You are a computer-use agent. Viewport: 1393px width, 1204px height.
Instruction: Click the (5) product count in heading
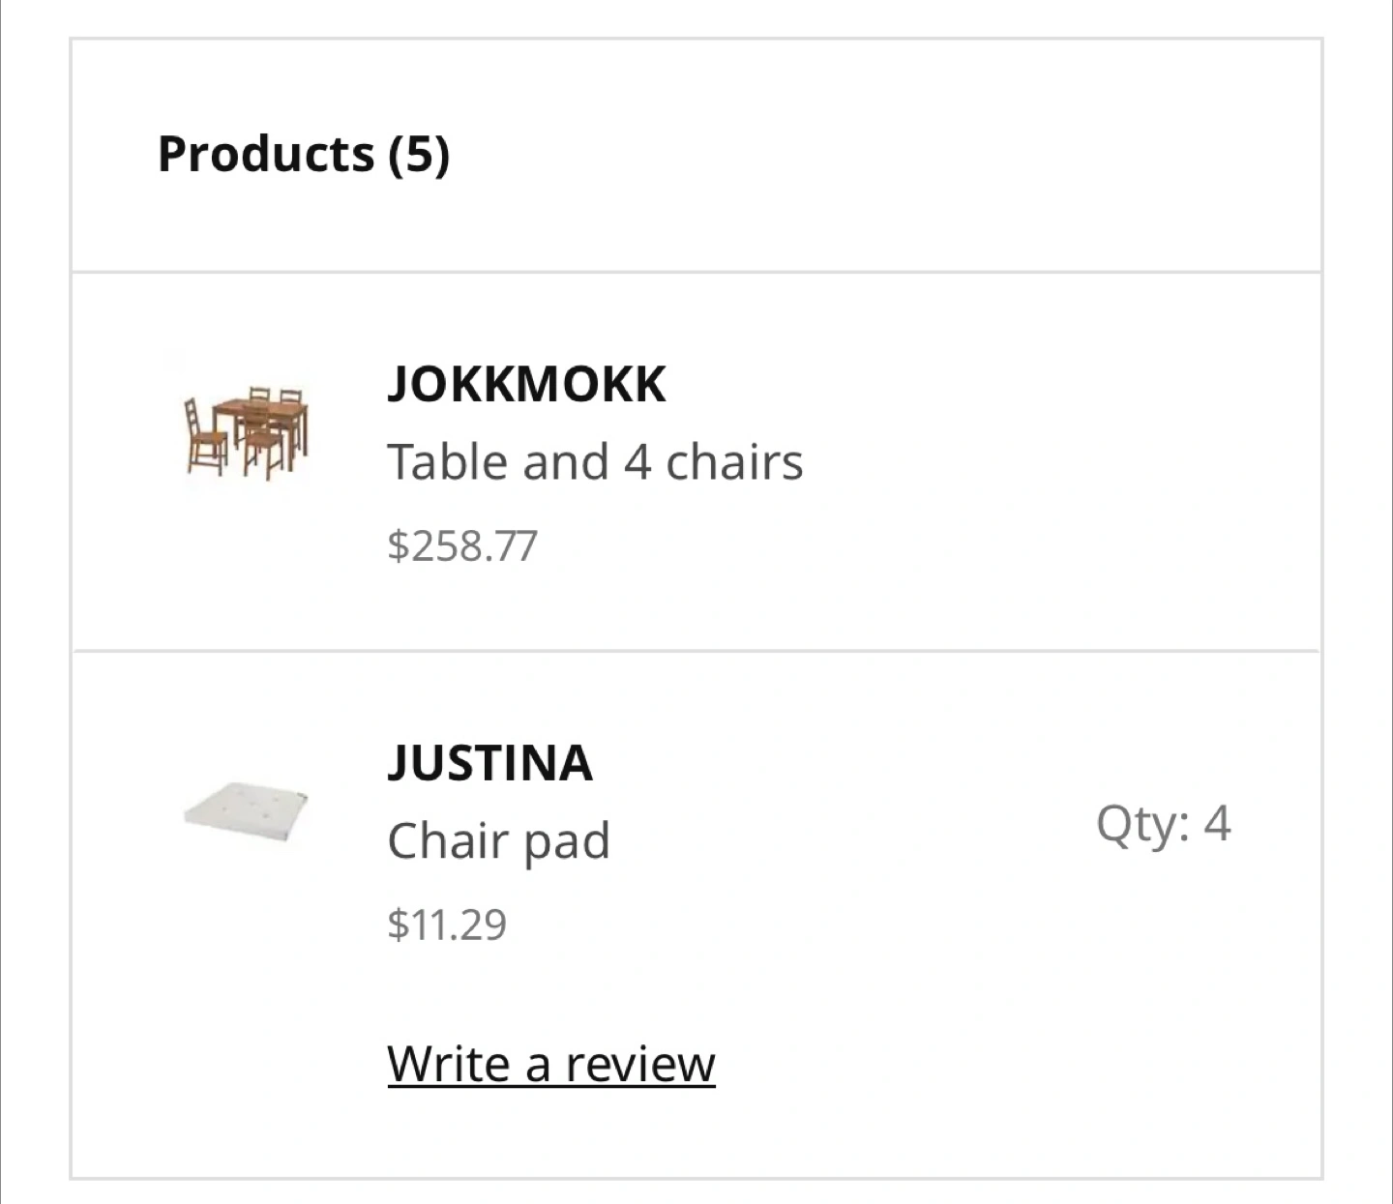click(x=419, y=154)
